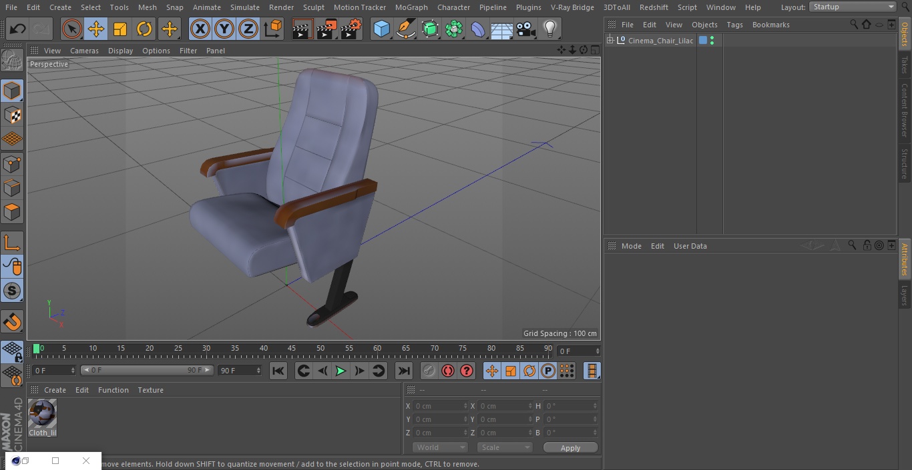Click frame 45 on timeline ruler
This screenshot has height=470, width=912.
(x=292, y=348)
